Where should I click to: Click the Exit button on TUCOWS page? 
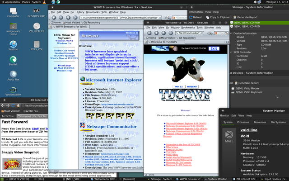click(x=214, y=48)
